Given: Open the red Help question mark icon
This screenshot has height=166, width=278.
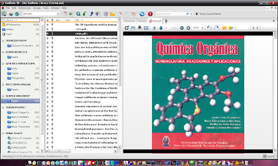Looking at the screenshot, I should click(x=150, y=14).
